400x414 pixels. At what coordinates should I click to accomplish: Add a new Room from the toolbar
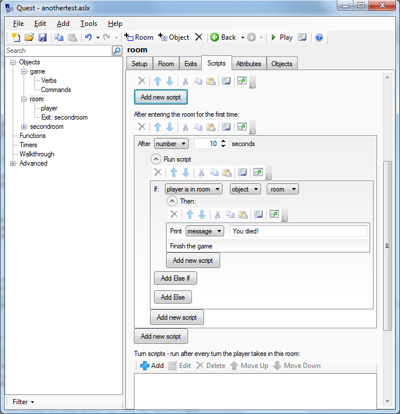tap(139, 37)
